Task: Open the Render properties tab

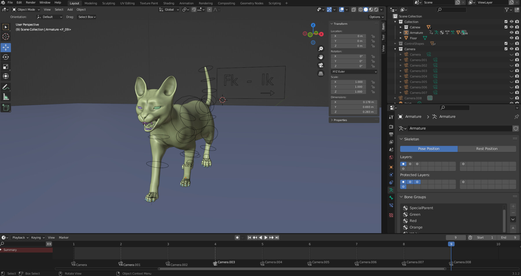Action: [x=391, y=127]
